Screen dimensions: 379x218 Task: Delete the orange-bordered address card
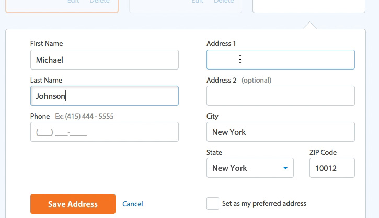click(x=99, y=2)
